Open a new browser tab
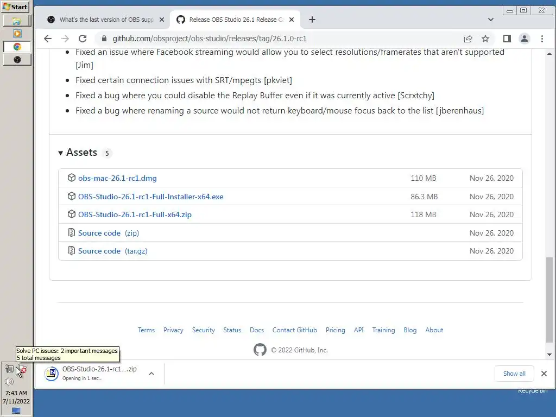 coord(312,20)
